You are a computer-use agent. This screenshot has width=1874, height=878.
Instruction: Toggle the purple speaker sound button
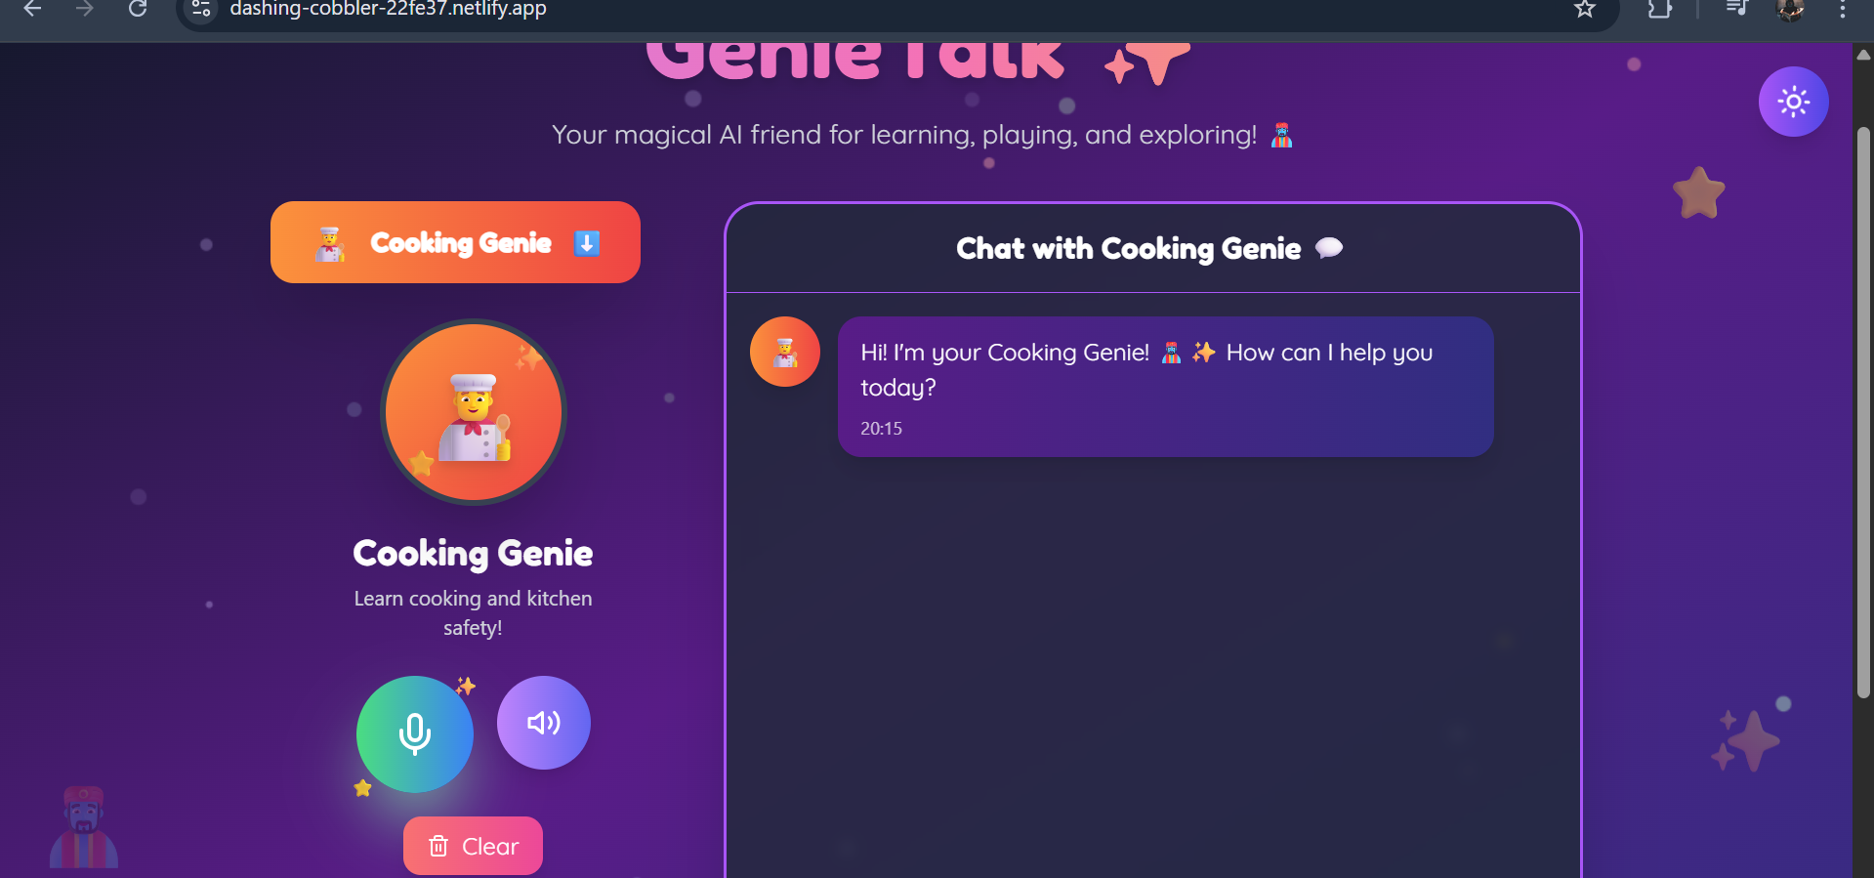[x=544, y=723]
